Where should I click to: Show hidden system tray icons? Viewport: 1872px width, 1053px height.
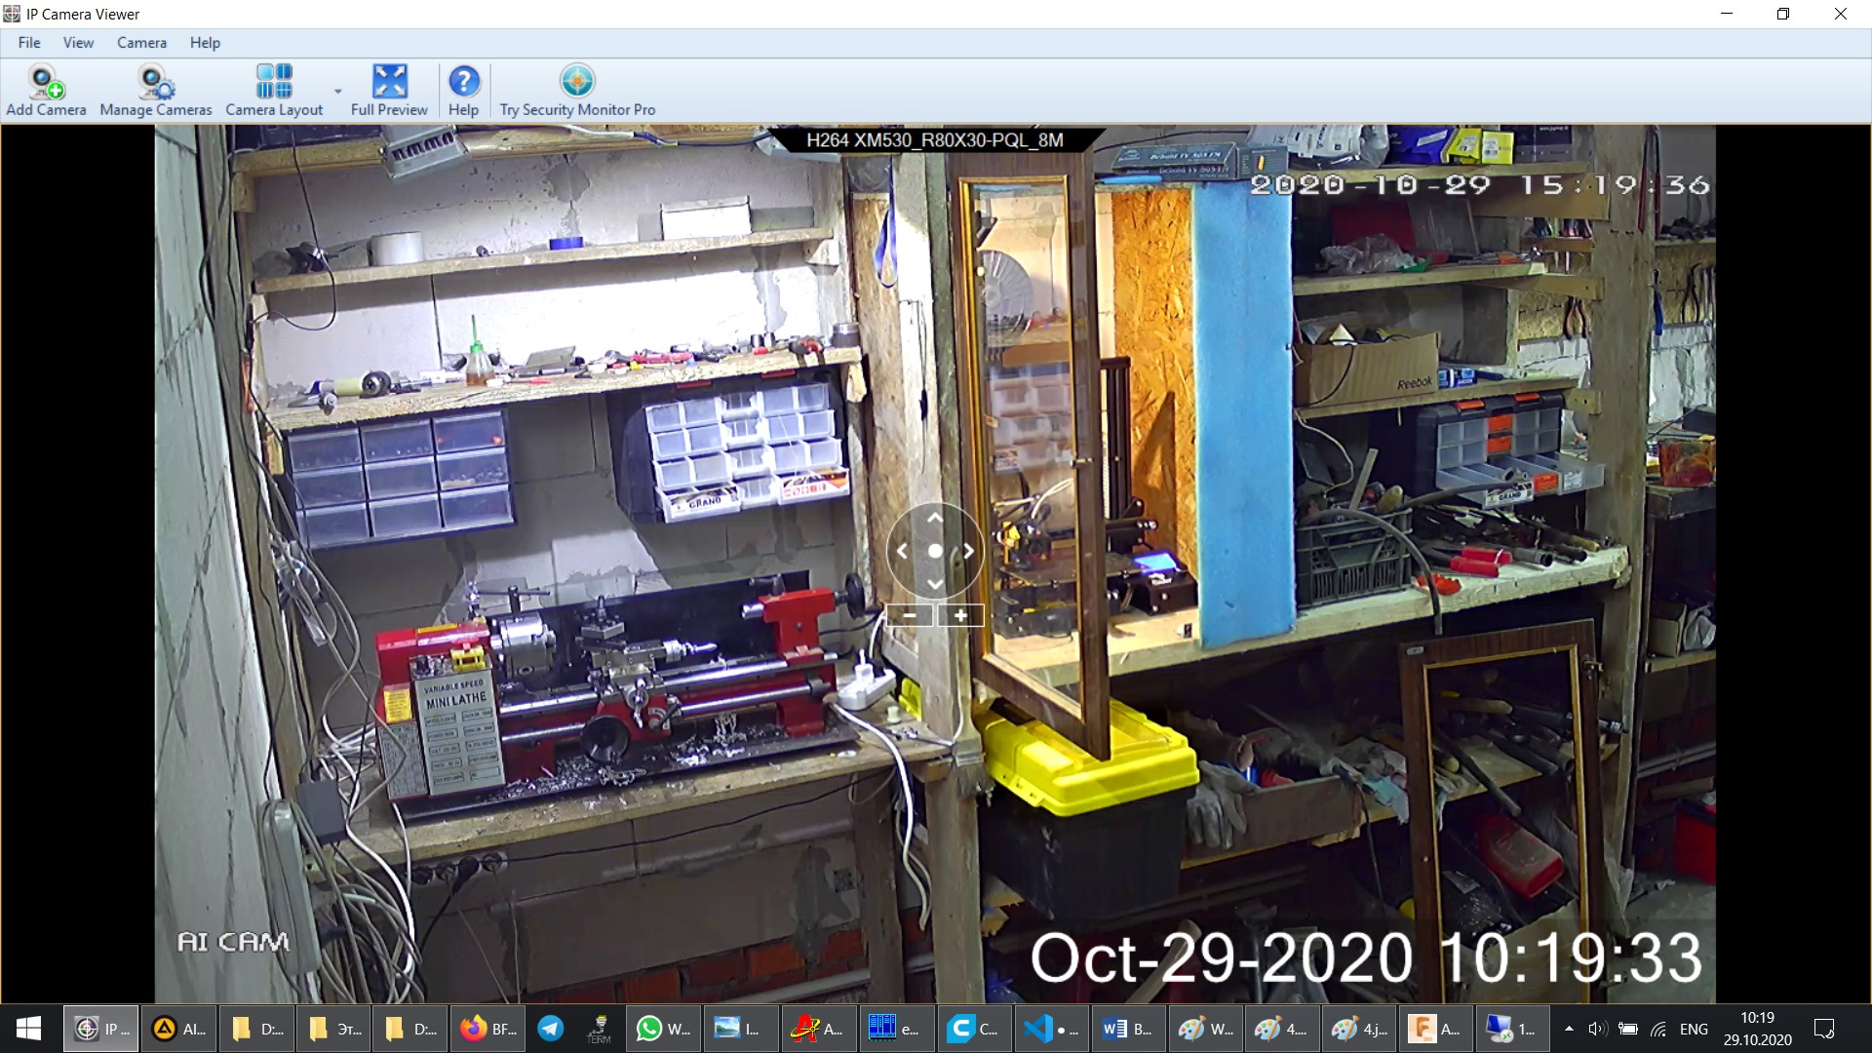(1569, 1029)
